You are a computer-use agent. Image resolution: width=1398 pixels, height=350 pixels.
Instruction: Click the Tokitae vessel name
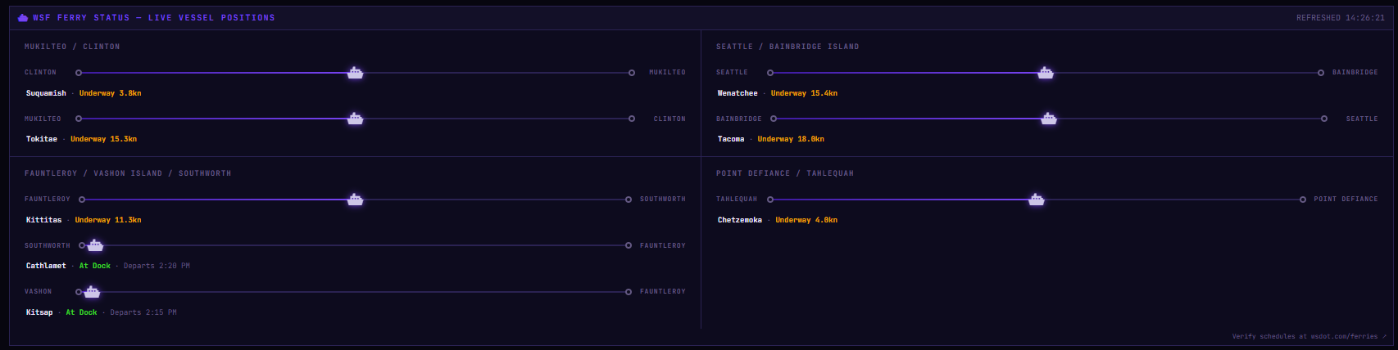click(42, 139)
